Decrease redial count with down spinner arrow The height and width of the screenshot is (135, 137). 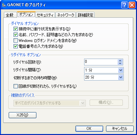120,63
